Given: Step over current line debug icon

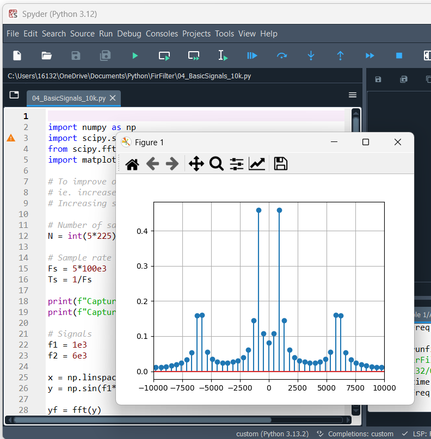Looking at the screenshot, I should tap(282, 55).
